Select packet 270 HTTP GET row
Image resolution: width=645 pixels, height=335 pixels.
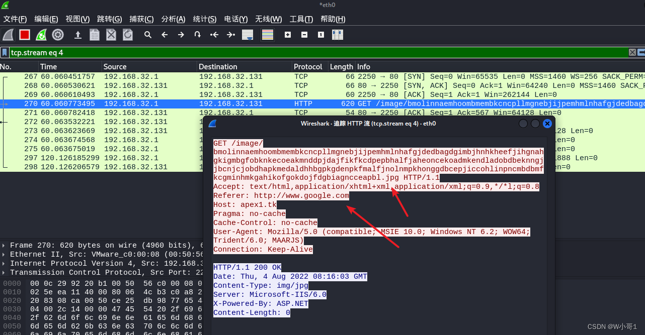pyautogui.click(x=322, y=103)
